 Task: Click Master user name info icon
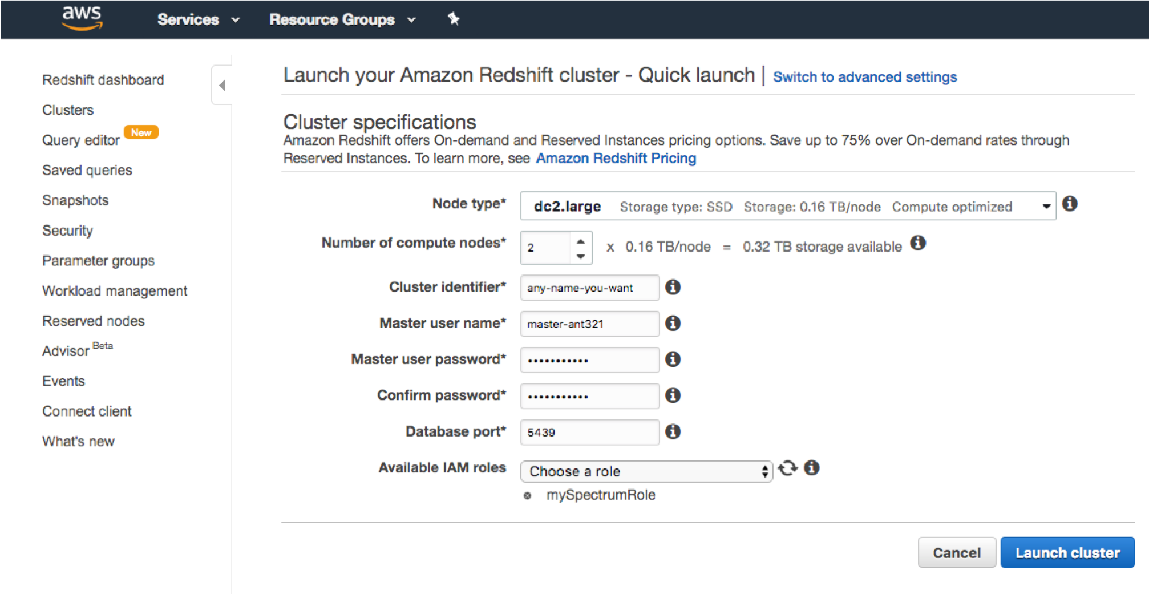[x=673, y=323]
